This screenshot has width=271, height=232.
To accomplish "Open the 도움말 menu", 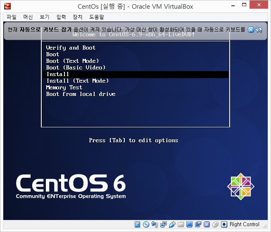I will (x=97, y=17).
